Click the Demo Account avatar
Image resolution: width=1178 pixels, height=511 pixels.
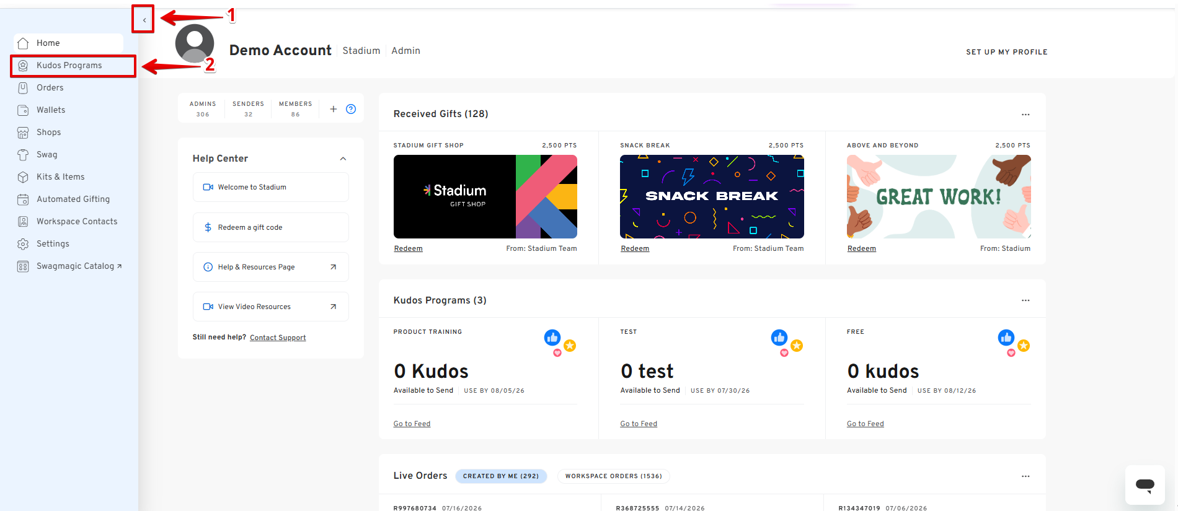[195, 43]
